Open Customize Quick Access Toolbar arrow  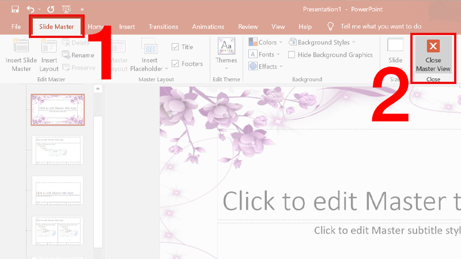click(82, 9)
